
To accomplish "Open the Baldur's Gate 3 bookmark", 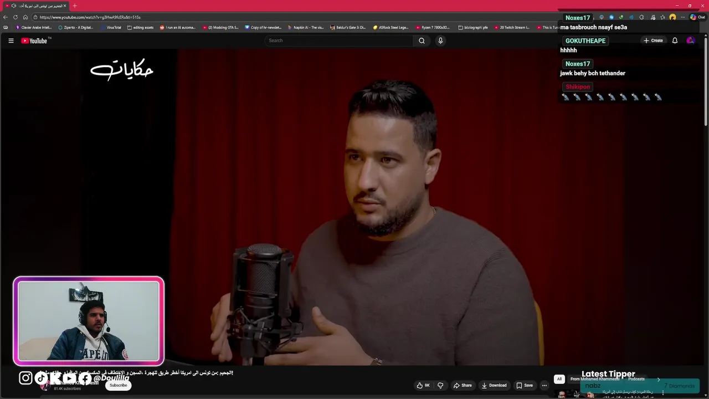I will [x=348, y=27].
